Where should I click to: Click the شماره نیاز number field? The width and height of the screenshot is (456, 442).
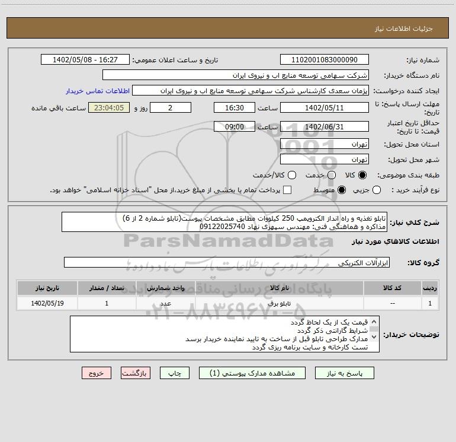(x=325, y=60)
